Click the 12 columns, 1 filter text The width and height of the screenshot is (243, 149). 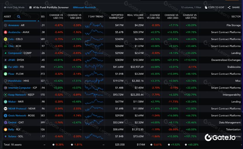tap(191, 7)
